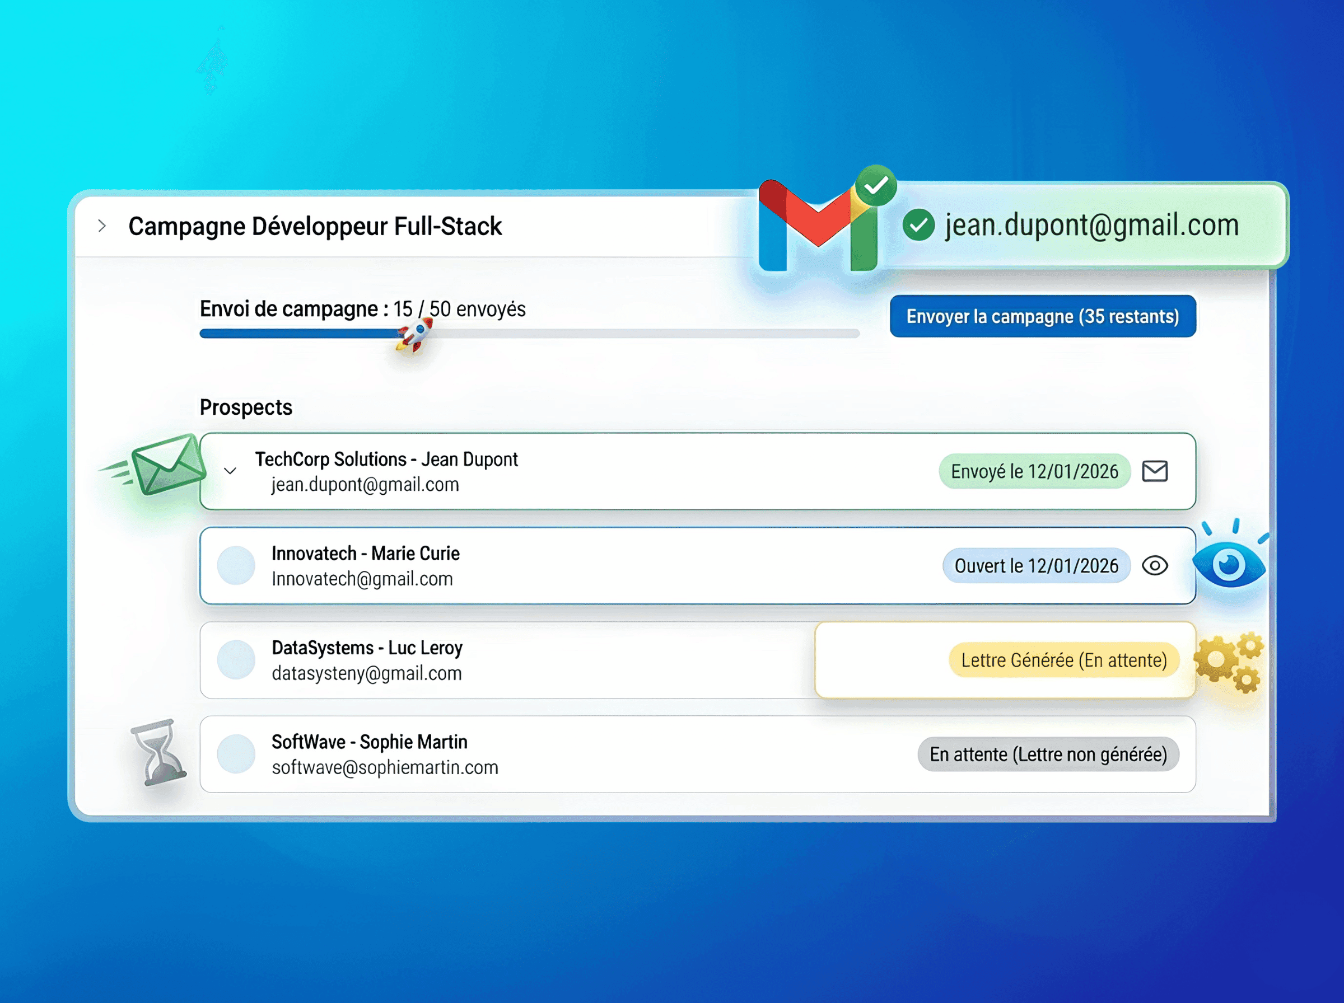Select the checkbox for DataSystems - Luc Leroy

[x=237, y=660]
